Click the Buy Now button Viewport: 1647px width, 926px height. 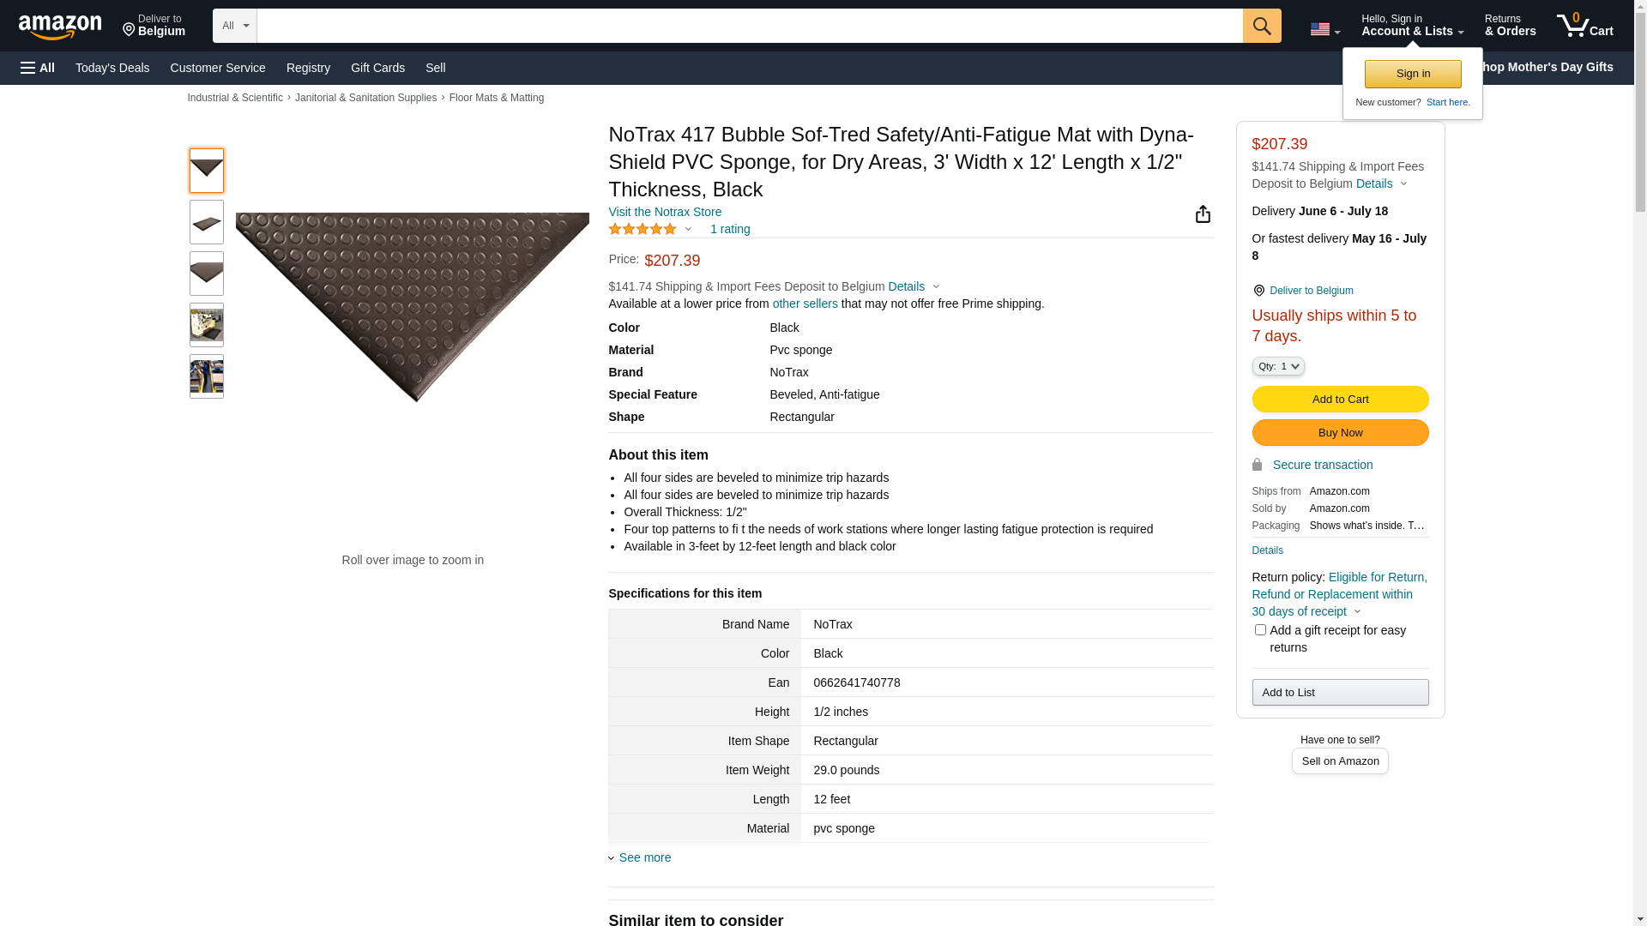tap(1340, 433)
